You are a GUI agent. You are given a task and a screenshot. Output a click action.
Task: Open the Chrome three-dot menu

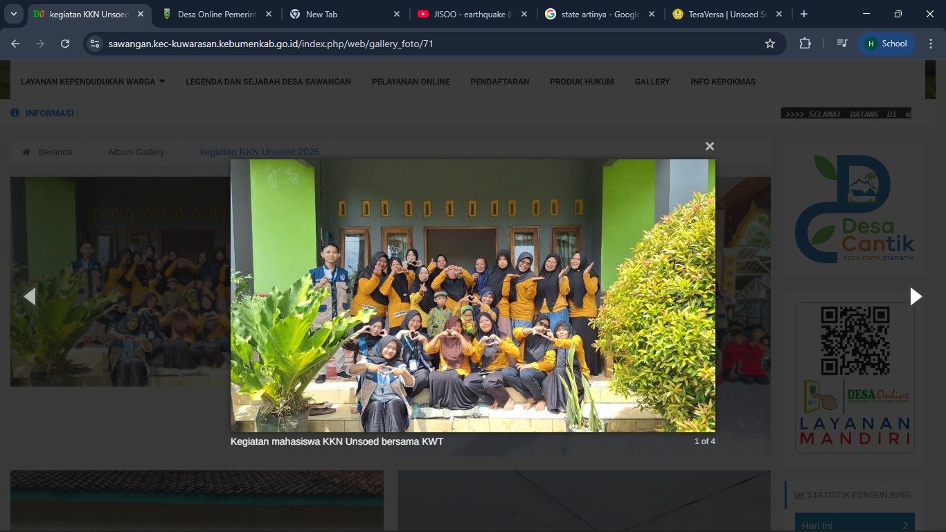coord(931,43)
